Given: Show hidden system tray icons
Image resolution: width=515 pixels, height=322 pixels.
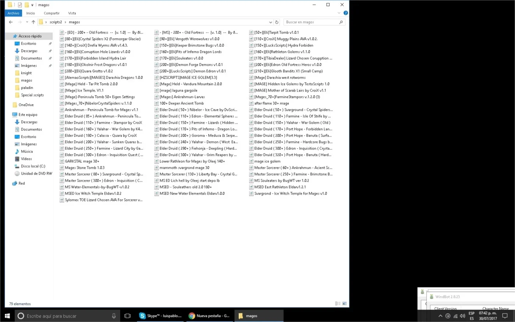Looking at the screenshot, I should tap(440, 316).
